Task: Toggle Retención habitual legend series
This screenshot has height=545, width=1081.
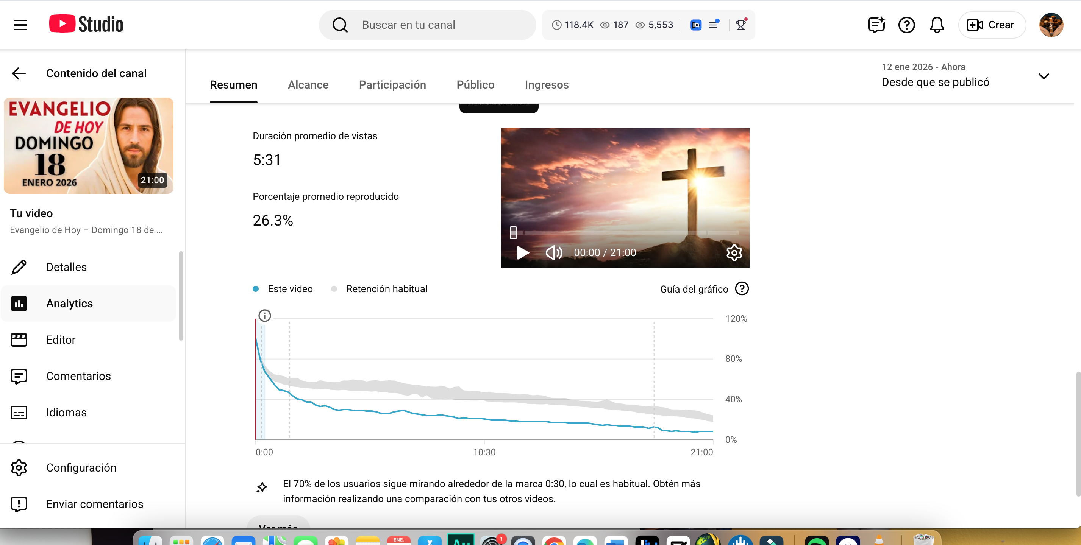Action: pos(386,289)
